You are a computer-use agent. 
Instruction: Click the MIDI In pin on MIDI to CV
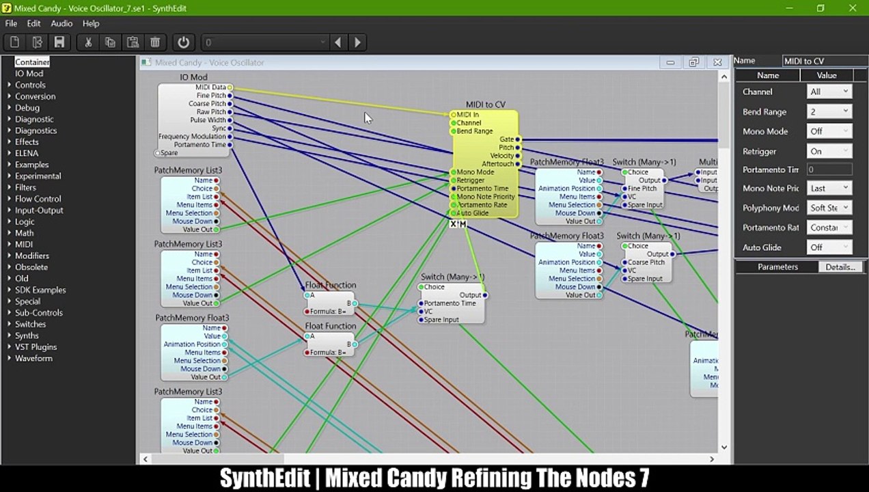[x=453, y=115]
